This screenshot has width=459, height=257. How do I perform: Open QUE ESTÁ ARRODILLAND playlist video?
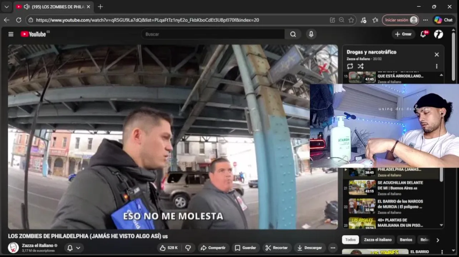tap(391, 77)
